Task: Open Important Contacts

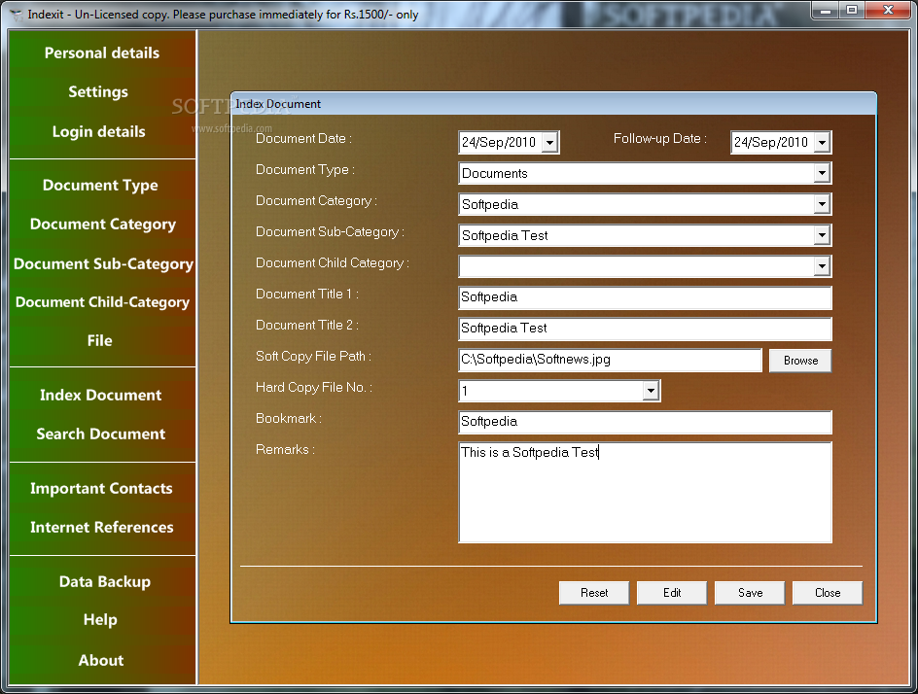Action: coord(101,488)
